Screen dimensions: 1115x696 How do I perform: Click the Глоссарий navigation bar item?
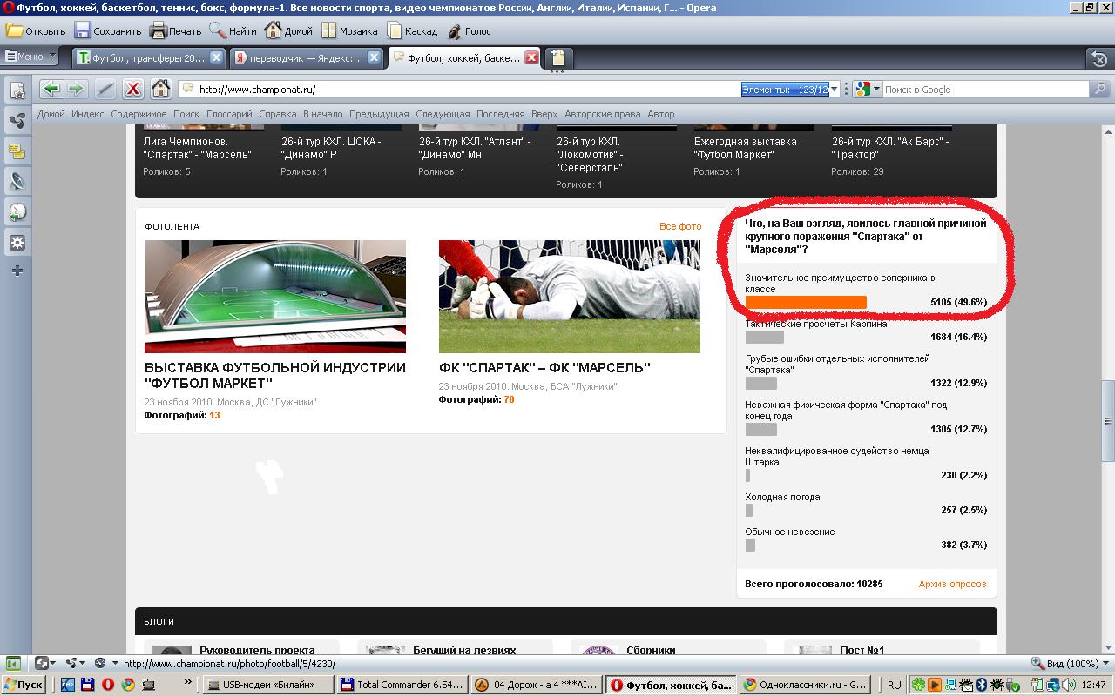coord(229,114)
